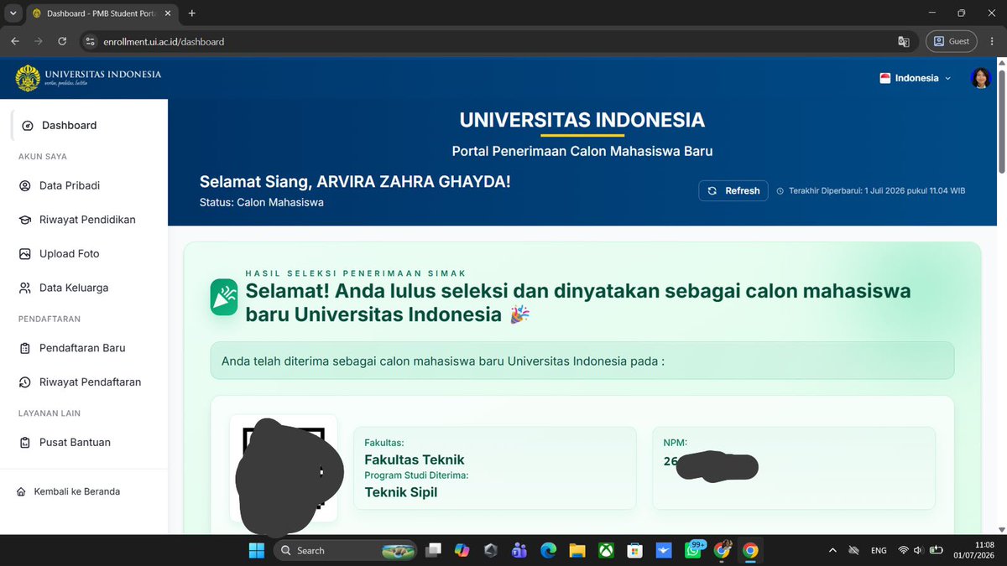Open Microsoft Teams from the taskbar
Viewport: 1007px width, 566px height.
519,551
